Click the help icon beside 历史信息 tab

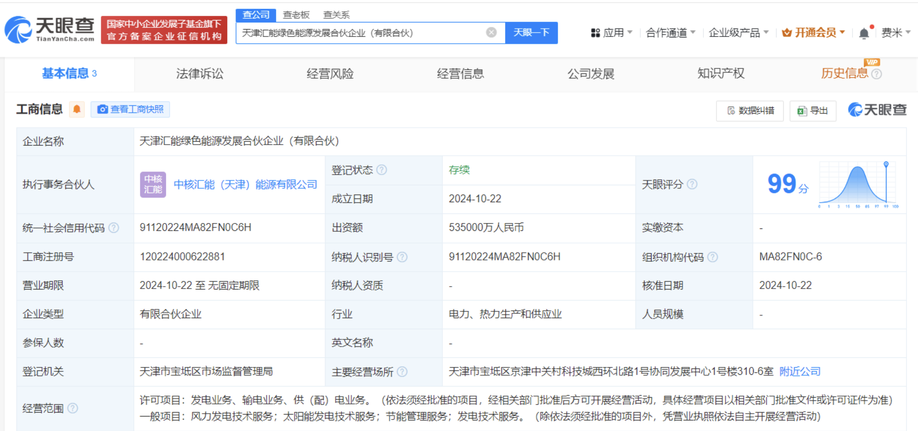click(x=877, y=74)
